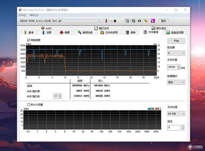Click the copy screenshot to clipboard icon
Viewport: 205px width, 151px height.
click(133, 21)
